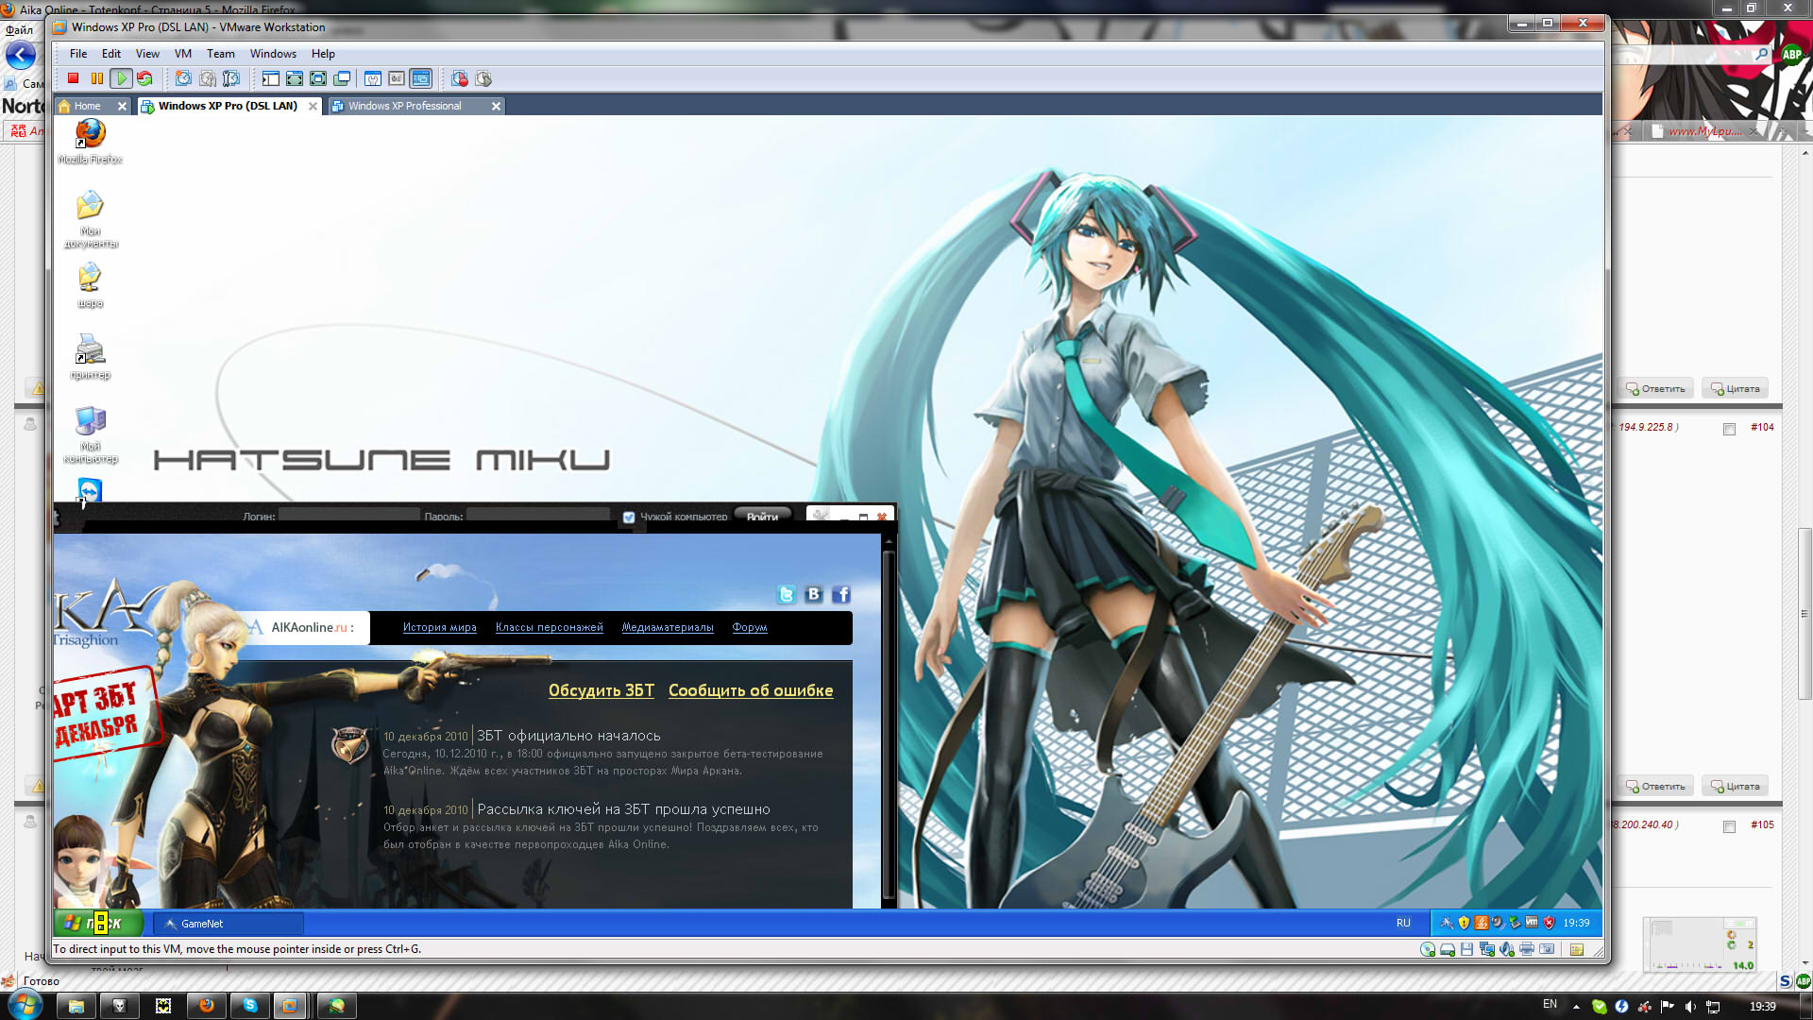
Task: Click the Suspend (pause) toolbar icon
Action: click(x=96, y=79)
